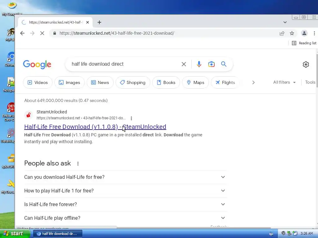This screenshot has width=318, height=238.
Task: Open the Chrome profile avatar icon
Action: coord(304,33)
